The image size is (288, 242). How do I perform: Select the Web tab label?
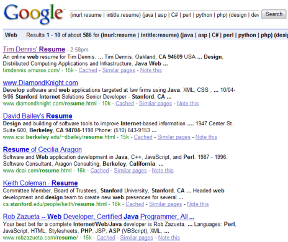pos(11,35)
